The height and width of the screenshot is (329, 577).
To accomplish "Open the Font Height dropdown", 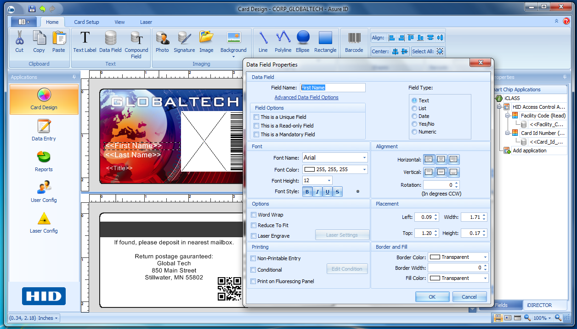I will pyautogui.click(x=329, y=181).
